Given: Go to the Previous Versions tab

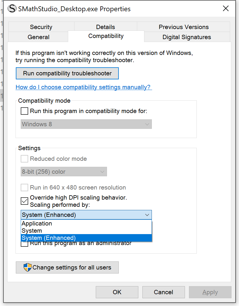Looking at the screenshot, I should point(183,27).
